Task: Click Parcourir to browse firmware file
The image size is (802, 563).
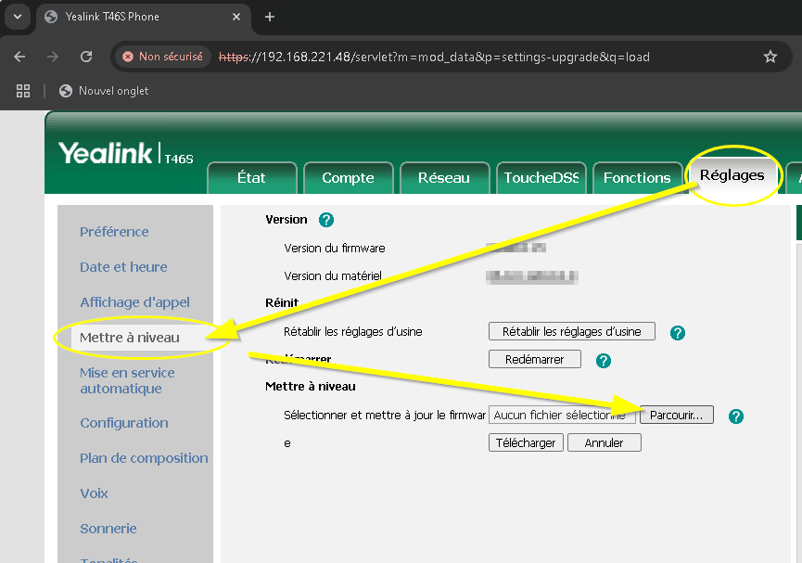Action: coord(676,416)
